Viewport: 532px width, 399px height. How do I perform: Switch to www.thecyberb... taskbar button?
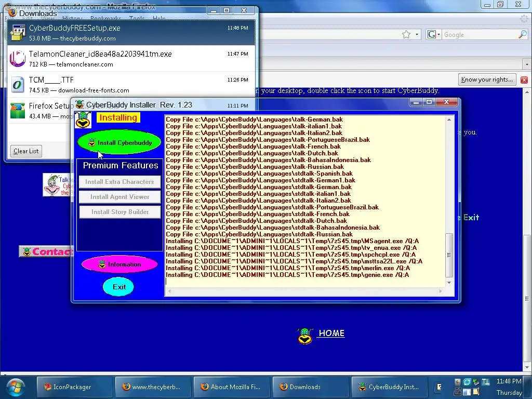(153, 387)
